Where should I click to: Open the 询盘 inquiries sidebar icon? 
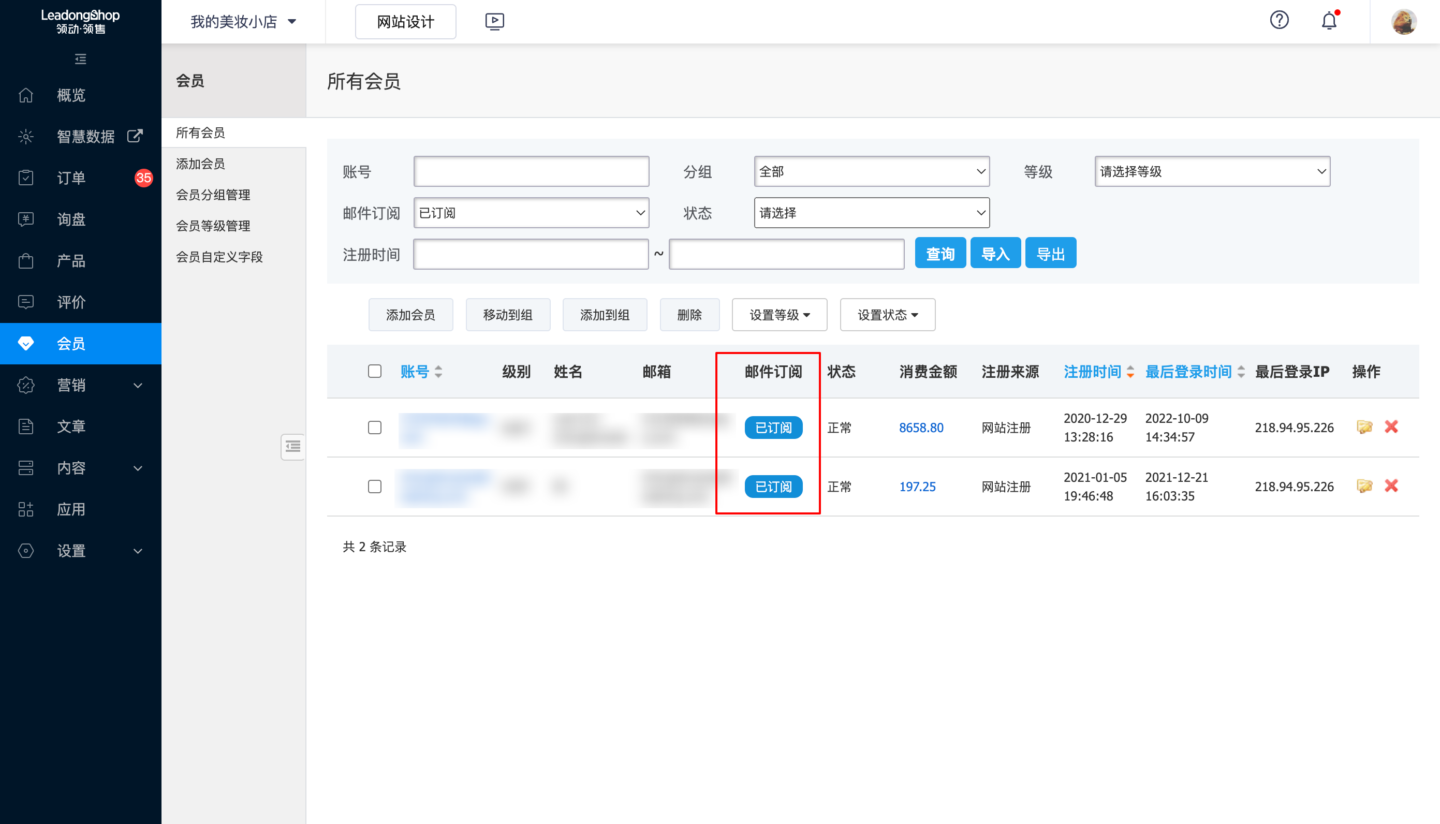click(x=26, y=219)
